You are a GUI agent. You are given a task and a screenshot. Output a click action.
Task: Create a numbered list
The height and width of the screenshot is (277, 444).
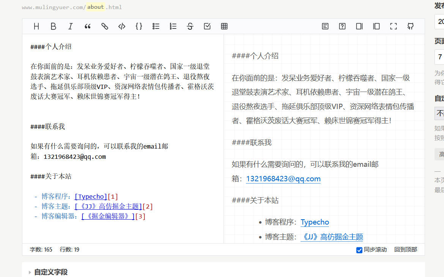tap(173, 26)
